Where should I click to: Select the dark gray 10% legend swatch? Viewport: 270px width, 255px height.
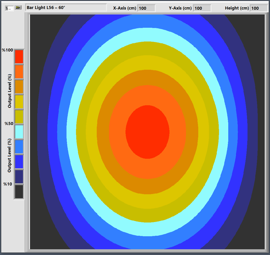click(19, 192)
